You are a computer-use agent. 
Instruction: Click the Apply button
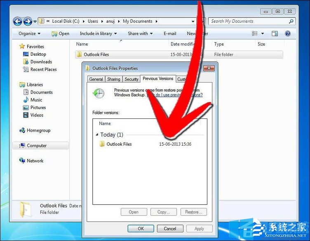pos(199,229)
